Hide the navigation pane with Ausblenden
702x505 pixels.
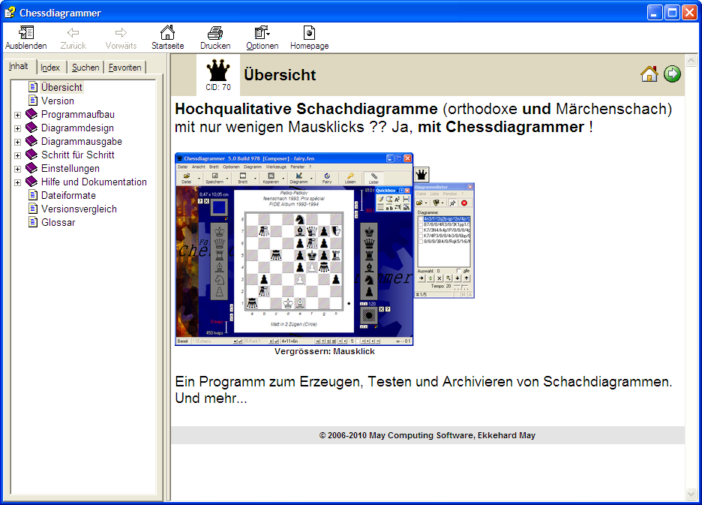pos(26,38)
